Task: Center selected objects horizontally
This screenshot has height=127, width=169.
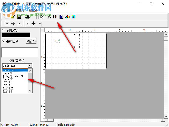Action: pos(34,23)
